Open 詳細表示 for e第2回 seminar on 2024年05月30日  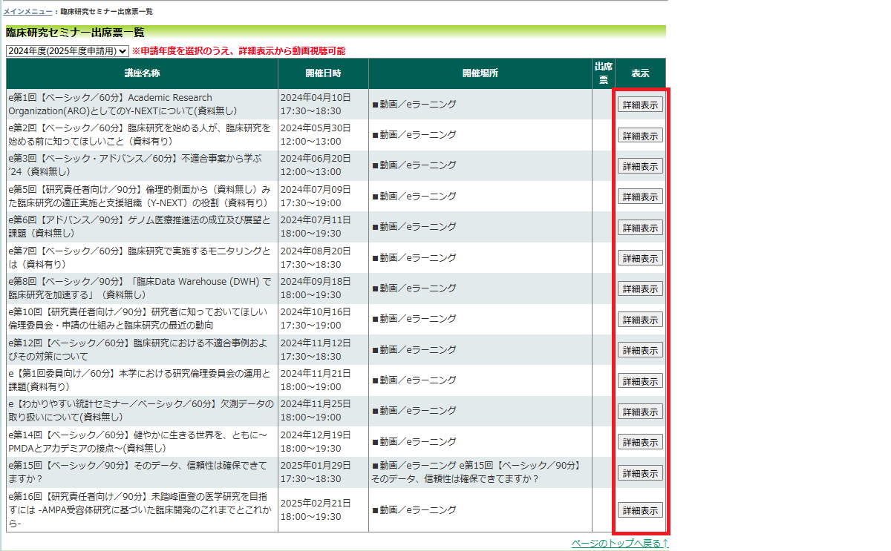click(640, 136)
